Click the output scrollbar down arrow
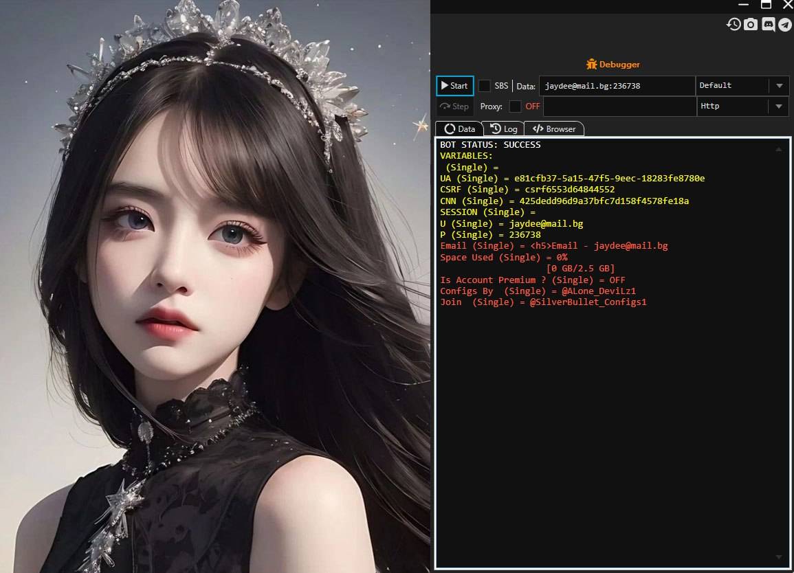 tap(778, 557)
